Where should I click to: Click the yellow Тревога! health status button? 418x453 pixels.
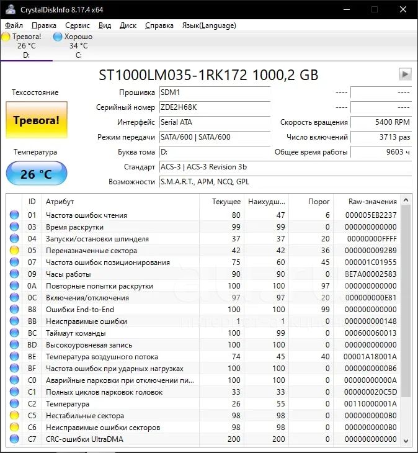pyautogui.click(x=37, y=120)
